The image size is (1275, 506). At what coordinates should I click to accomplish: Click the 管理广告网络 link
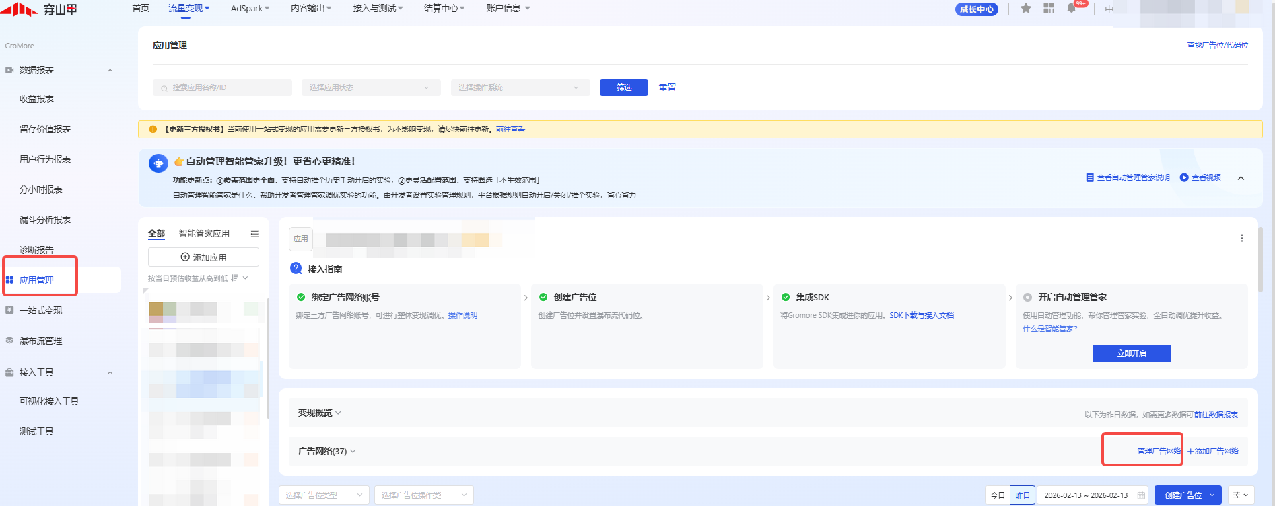(x=1159, y=451)
